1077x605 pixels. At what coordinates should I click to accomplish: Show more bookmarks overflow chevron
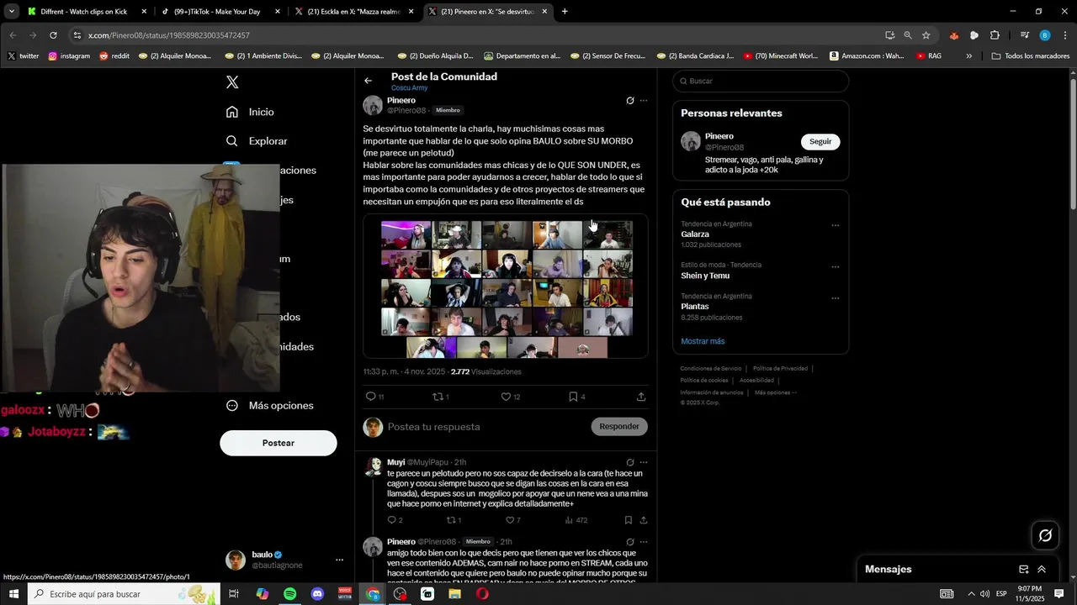click(969, 56)
